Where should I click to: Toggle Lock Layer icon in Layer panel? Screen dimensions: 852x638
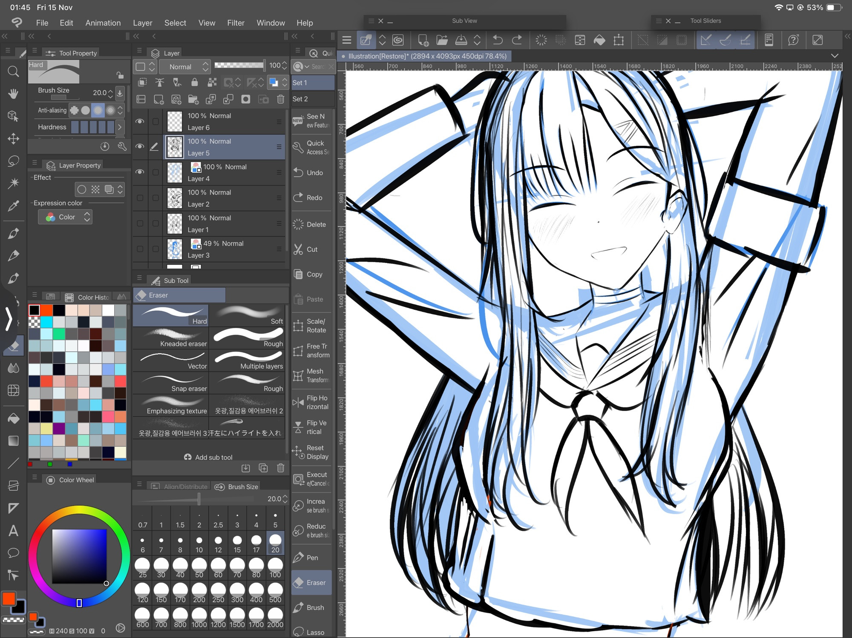coord(194,82)
